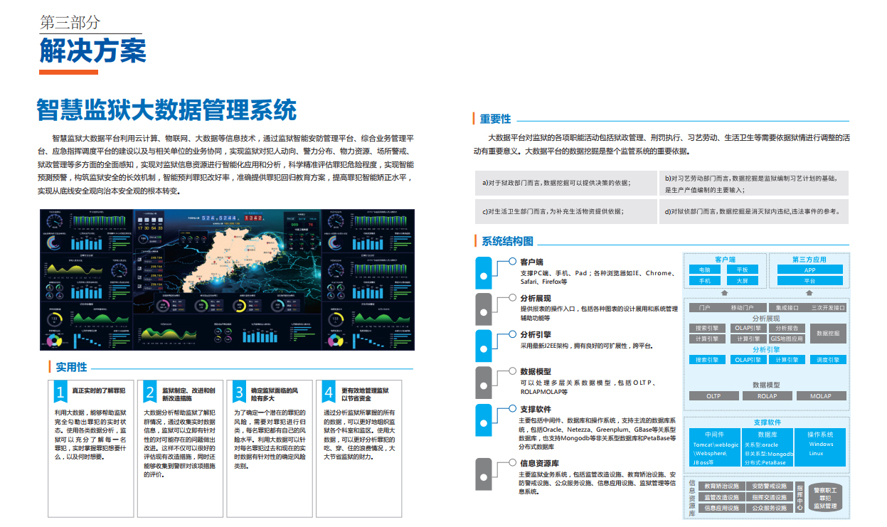This screenshot has width=887, height=527.
Task: Click the gray pin icon beside 数据模型 description
Action: (484, 382)
